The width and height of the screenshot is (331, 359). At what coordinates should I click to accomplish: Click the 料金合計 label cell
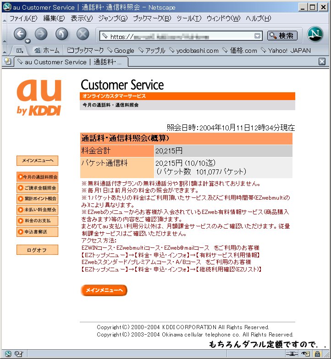(117, 151)
